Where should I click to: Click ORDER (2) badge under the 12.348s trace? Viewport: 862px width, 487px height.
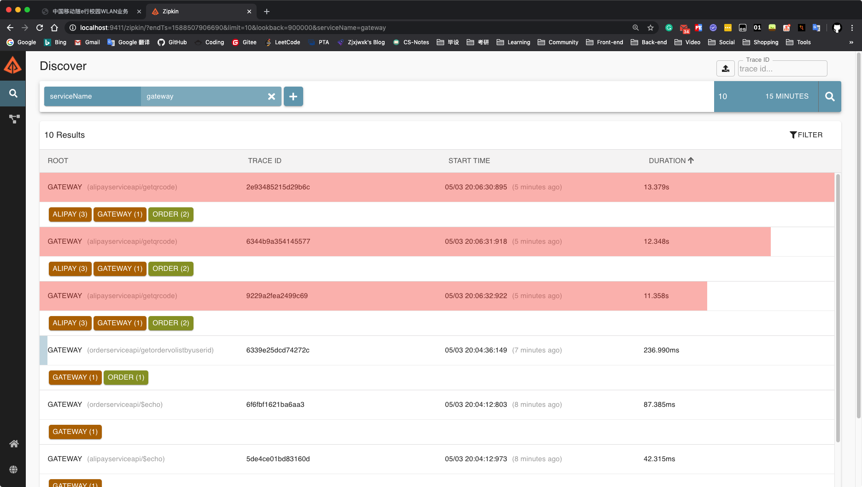click(x=171, y=269)
